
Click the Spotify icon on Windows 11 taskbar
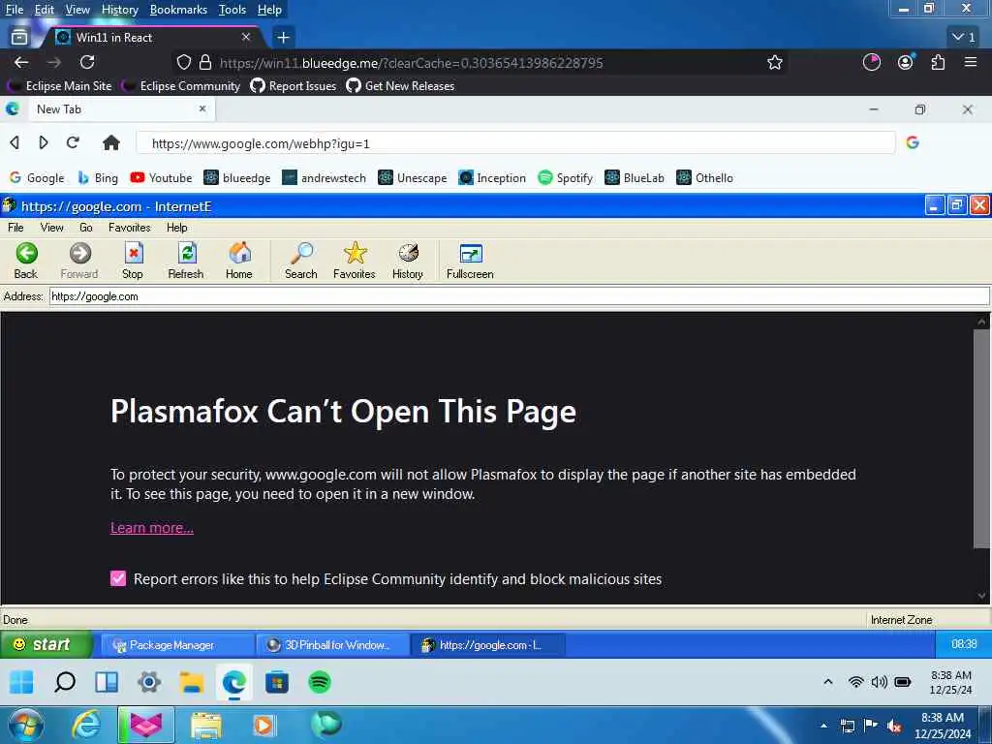click(x=320, y=682)
